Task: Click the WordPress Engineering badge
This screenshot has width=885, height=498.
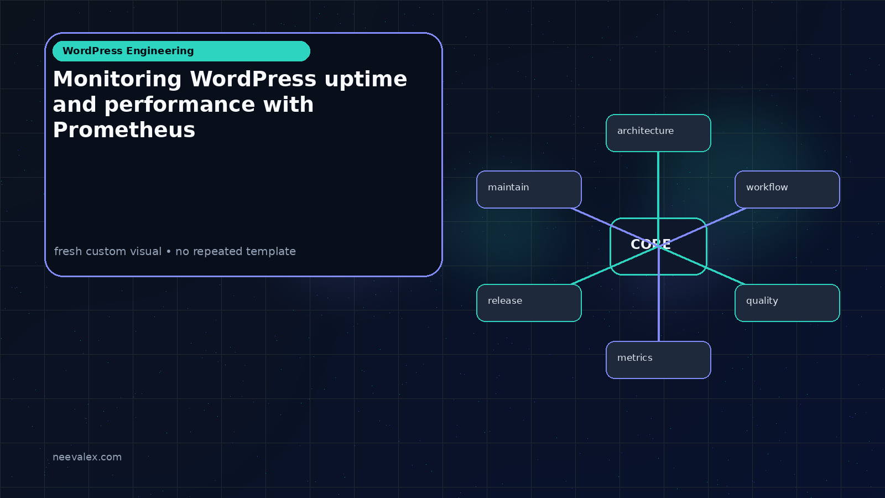Action: pos(181,51)
